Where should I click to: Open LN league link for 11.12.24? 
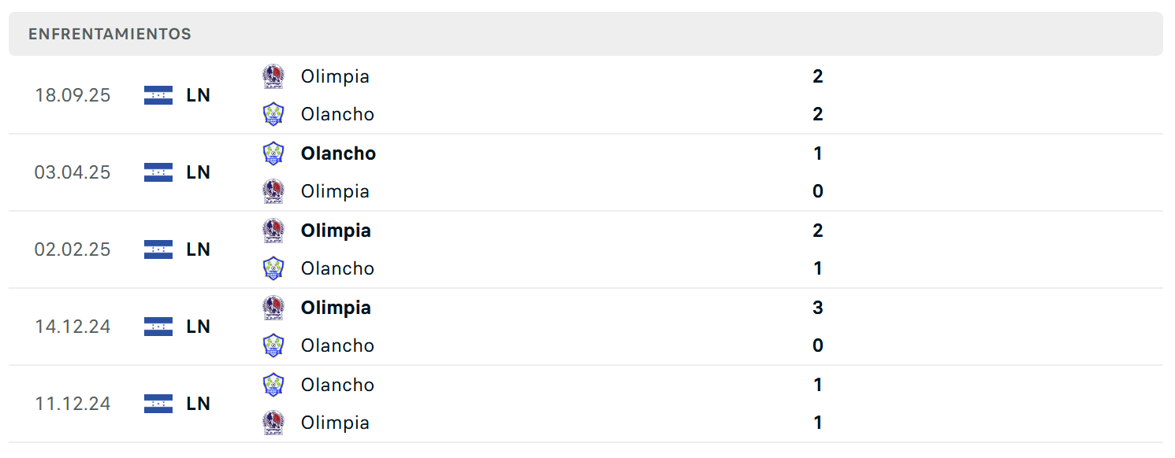coord(199,404)
